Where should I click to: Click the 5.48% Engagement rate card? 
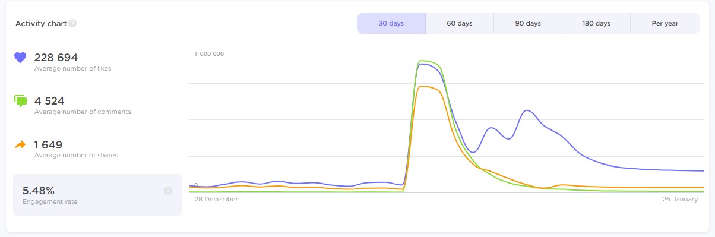point(97,194)
